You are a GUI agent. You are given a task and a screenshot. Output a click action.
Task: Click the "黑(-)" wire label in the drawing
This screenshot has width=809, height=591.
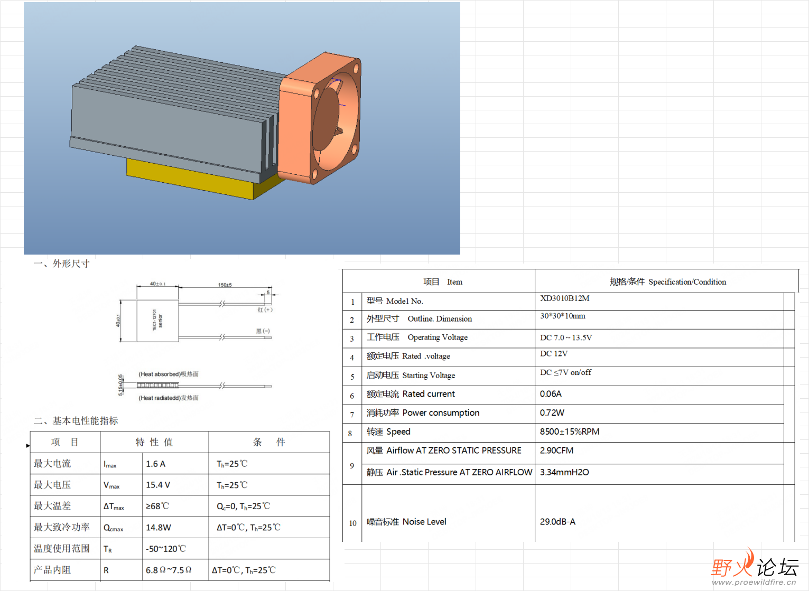pyautogui.click(x=263, y=331)
